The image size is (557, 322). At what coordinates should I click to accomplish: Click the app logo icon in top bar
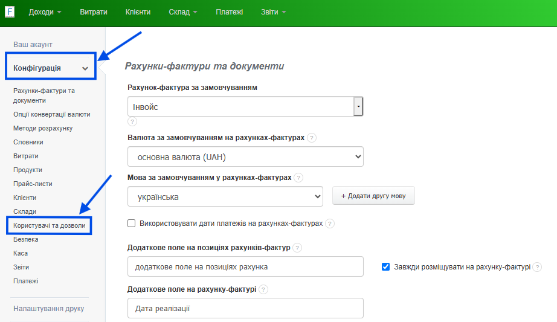(10, 12)
